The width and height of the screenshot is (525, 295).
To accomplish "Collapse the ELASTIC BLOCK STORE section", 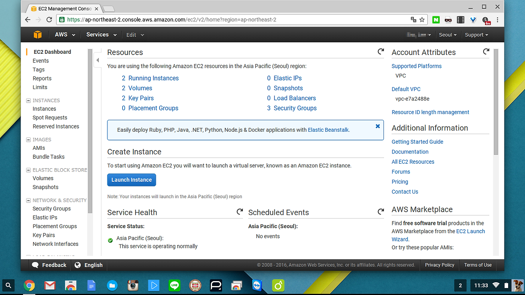I will click(29, 170).
